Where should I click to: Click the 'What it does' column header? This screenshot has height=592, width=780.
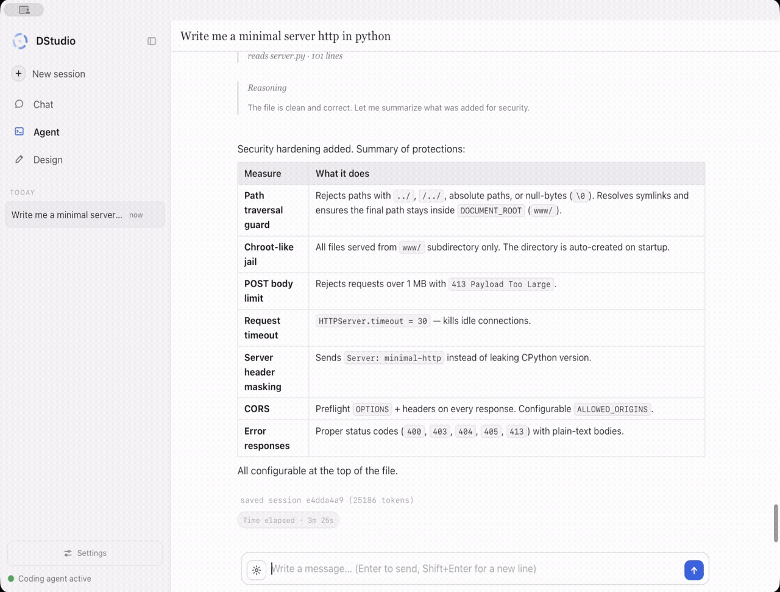tap(506, 174)
